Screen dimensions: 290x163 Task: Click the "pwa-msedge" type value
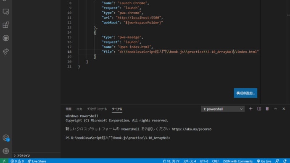129,37
